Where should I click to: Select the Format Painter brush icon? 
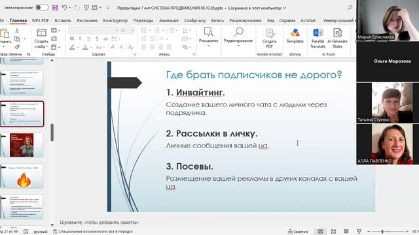tap(17, 47)
